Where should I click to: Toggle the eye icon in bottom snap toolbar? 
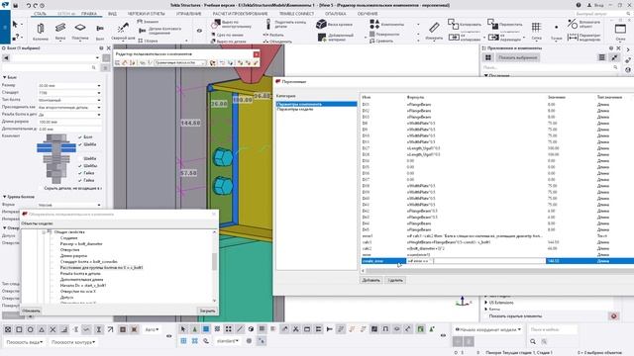click(x=169, y=336)
